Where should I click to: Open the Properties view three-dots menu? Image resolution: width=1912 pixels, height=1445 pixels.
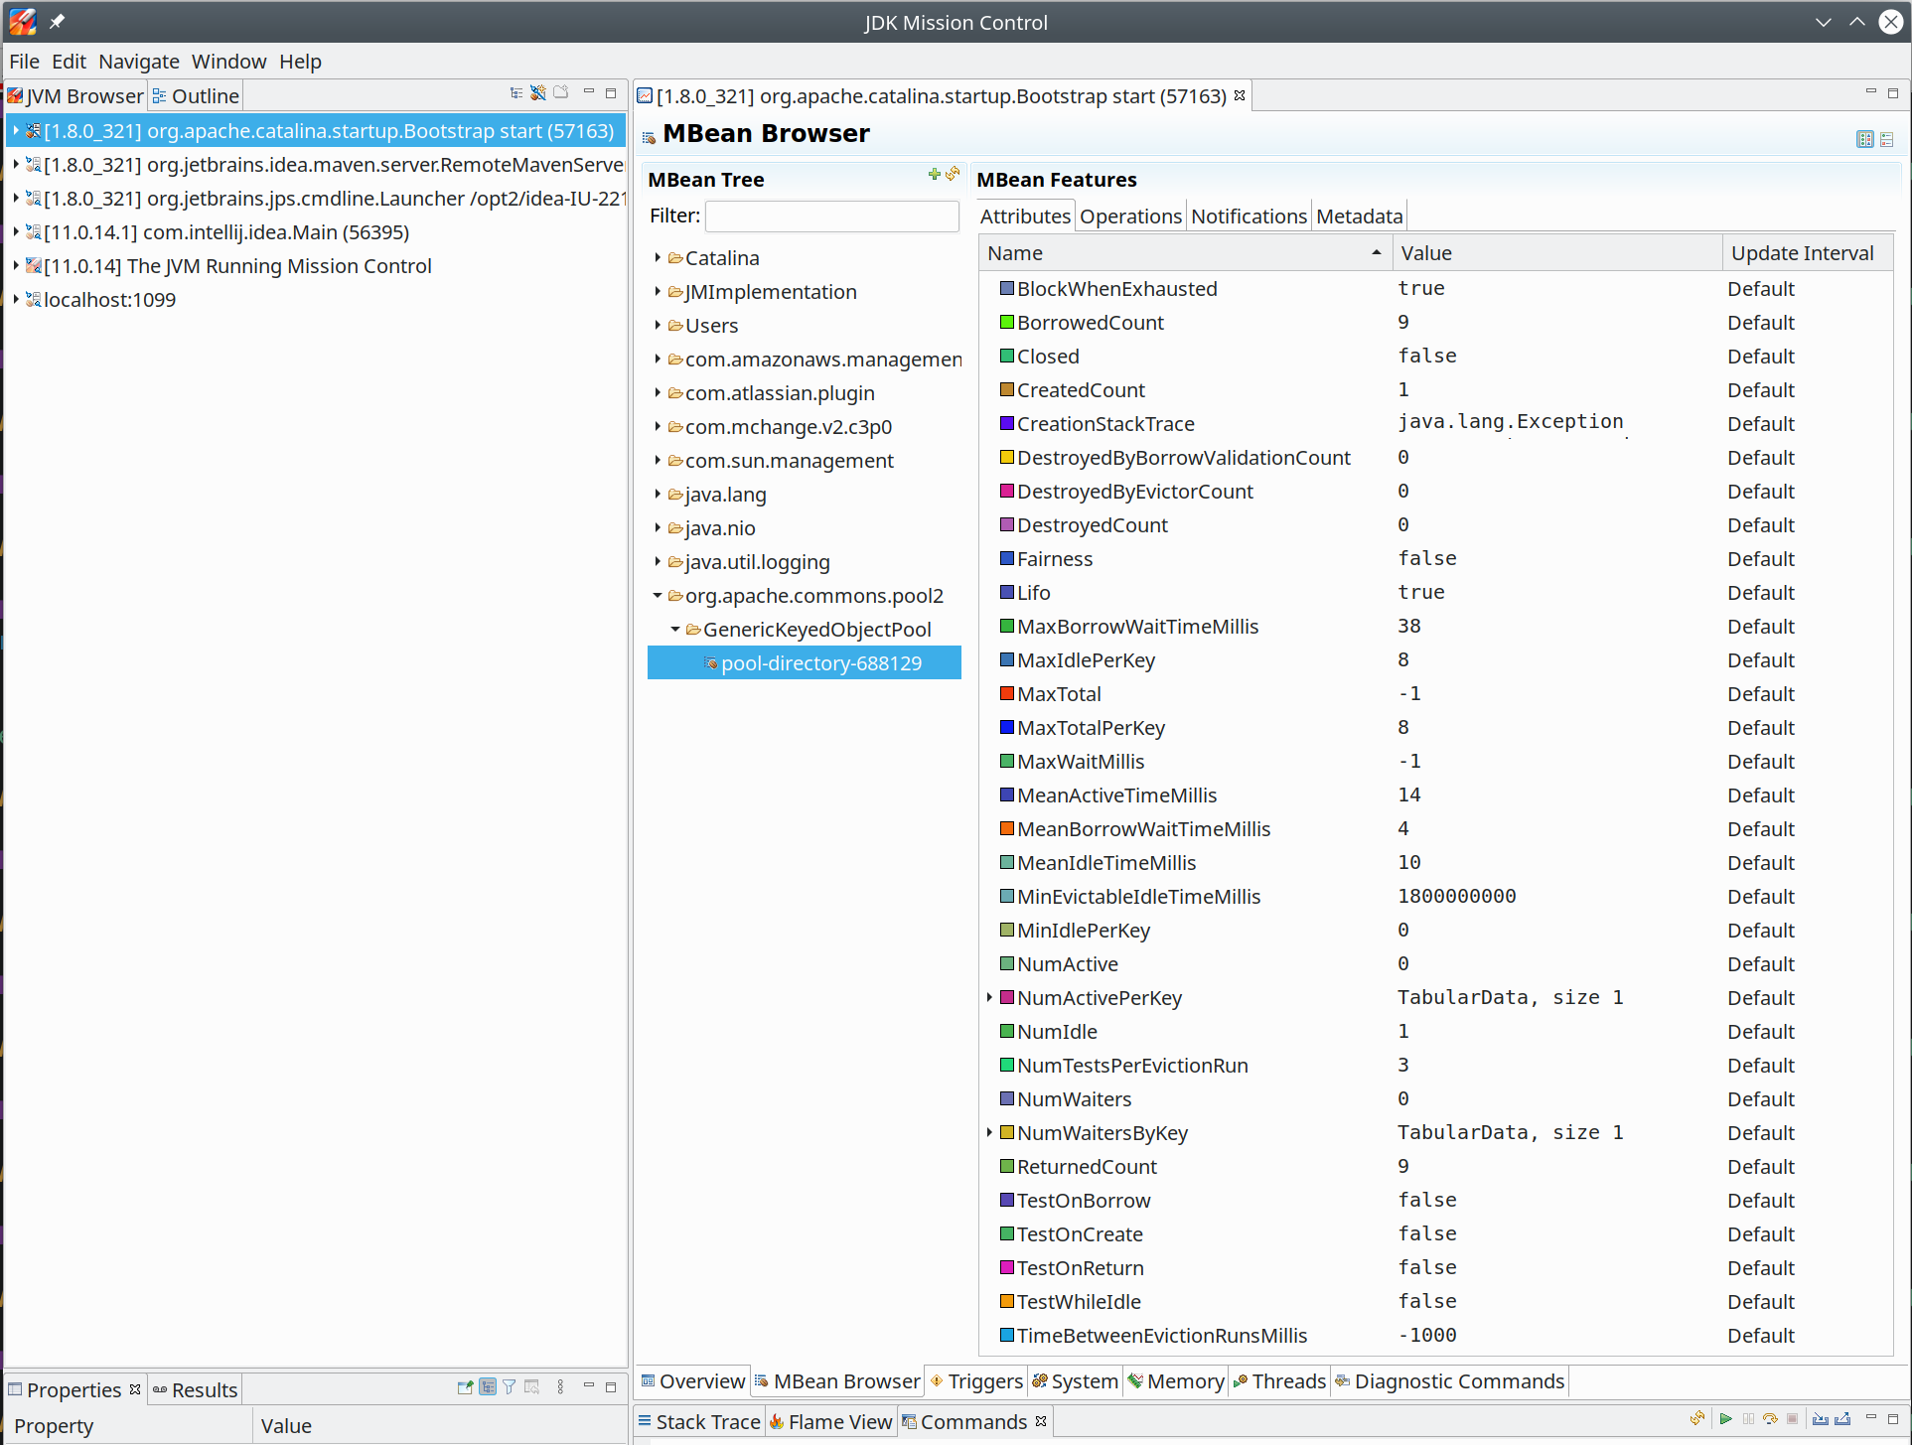[560, 1387]
